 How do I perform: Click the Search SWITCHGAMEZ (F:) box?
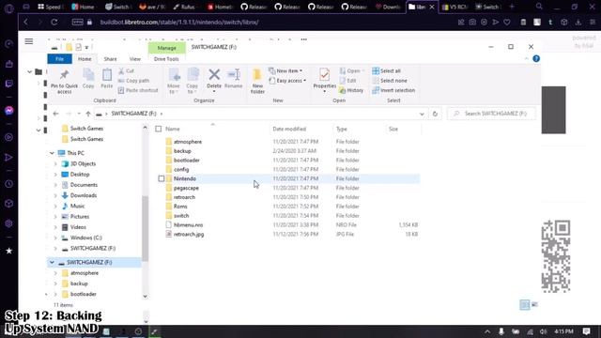491,114
